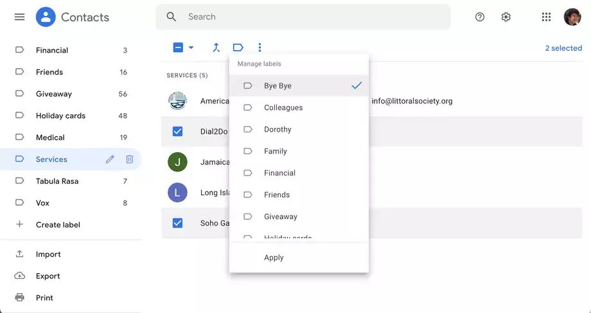Screen dimensions: 591x313
Task: Open settings gear icon
Action: click(x=506, y=17)
